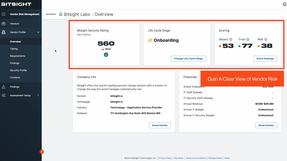This screenshot has width=287, height=161.
Task: Click the green user badge under rating
Action: tap(106, 55)
